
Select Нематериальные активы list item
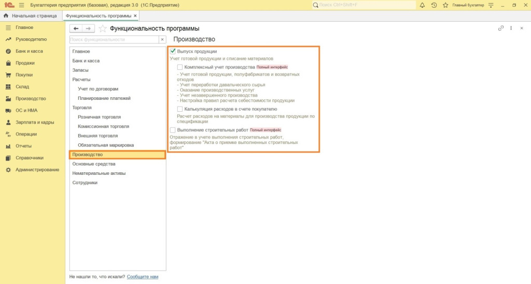[x=118, y=173]
